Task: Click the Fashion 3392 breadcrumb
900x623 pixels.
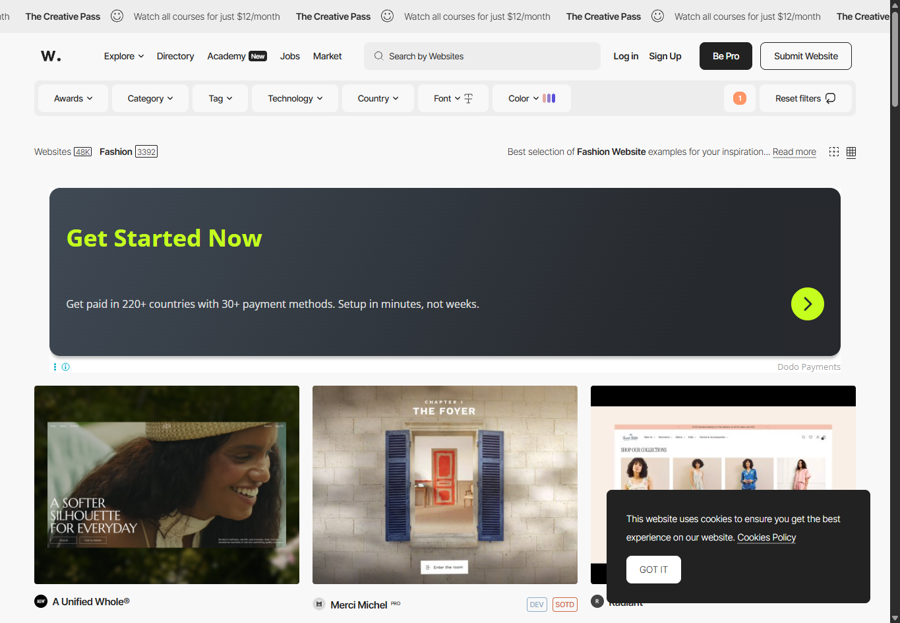Action: coord(129,152)
